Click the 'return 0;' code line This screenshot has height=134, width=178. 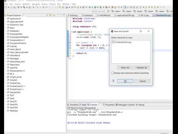[82, 53]
